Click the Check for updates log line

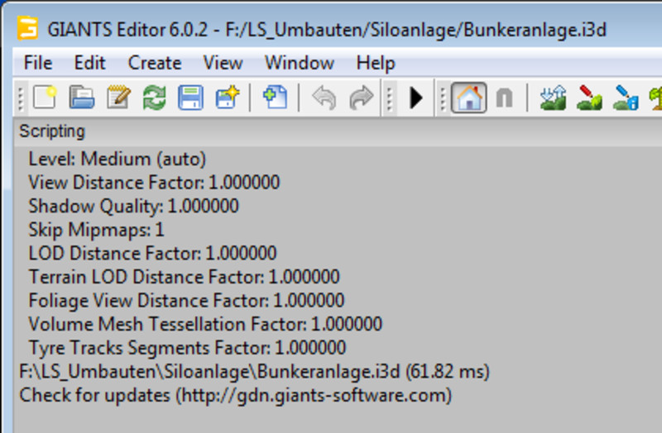(236, 395)
